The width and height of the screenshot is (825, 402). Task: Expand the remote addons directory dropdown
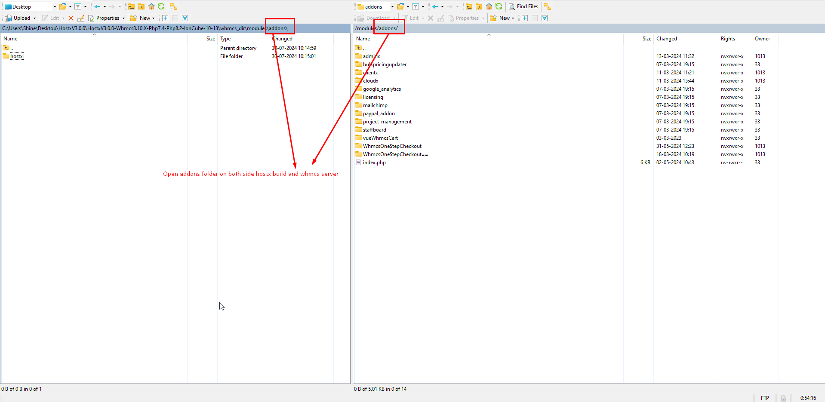(392, 6)
